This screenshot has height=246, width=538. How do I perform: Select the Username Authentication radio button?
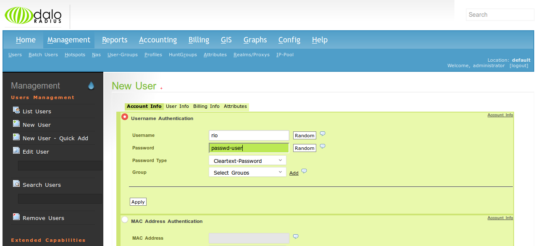(x=125, y=117)
